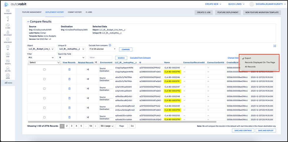Tick the checkbox for row xd9bo0bcu8tfj1x0c1

click(44, 98)
